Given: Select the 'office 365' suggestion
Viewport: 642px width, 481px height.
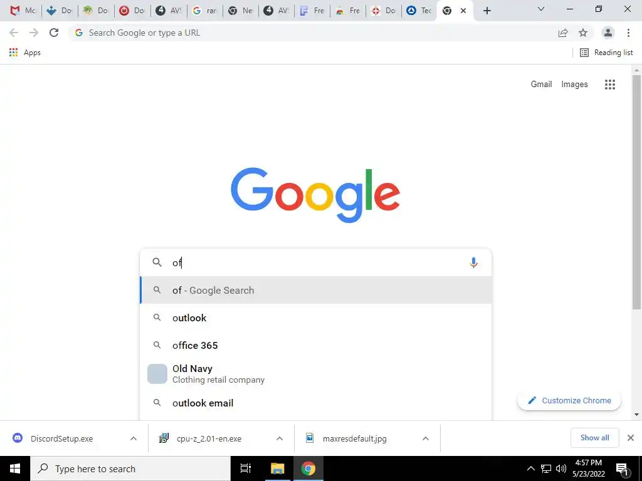Looking at the screenshot, I should pyautogui.click(x=316, y=345).
